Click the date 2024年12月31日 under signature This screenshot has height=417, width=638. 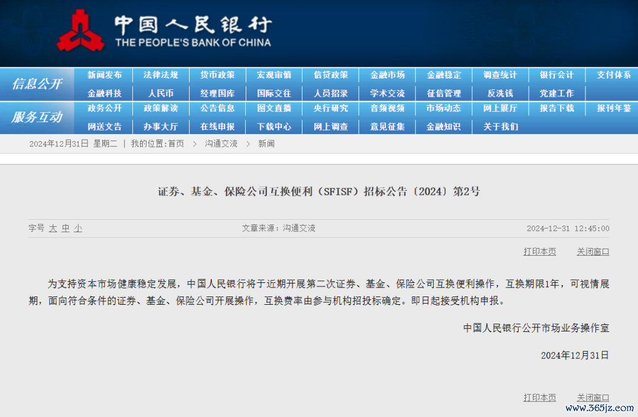pos(575,355)
